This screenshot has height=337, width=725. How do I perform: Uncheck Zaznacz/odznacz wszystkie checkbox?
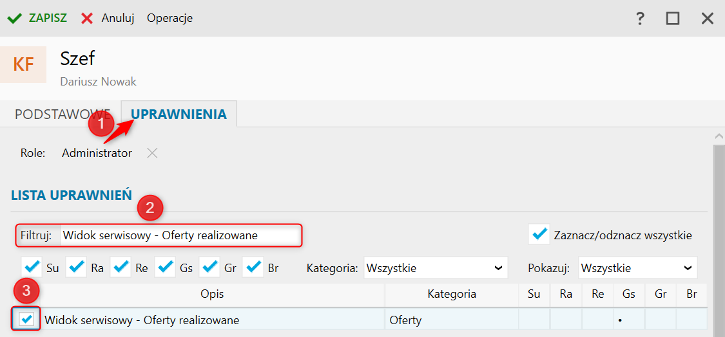pyautogui.click(x=539, y=235)
